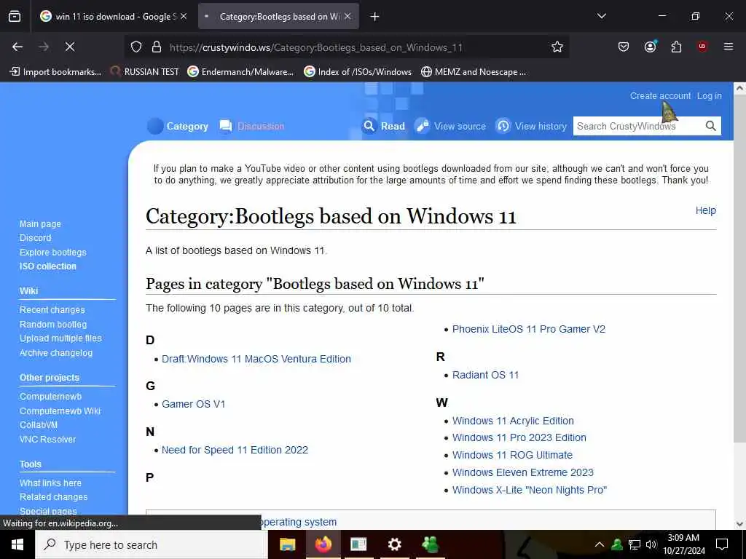Open Recent changes link

(52, 310)
